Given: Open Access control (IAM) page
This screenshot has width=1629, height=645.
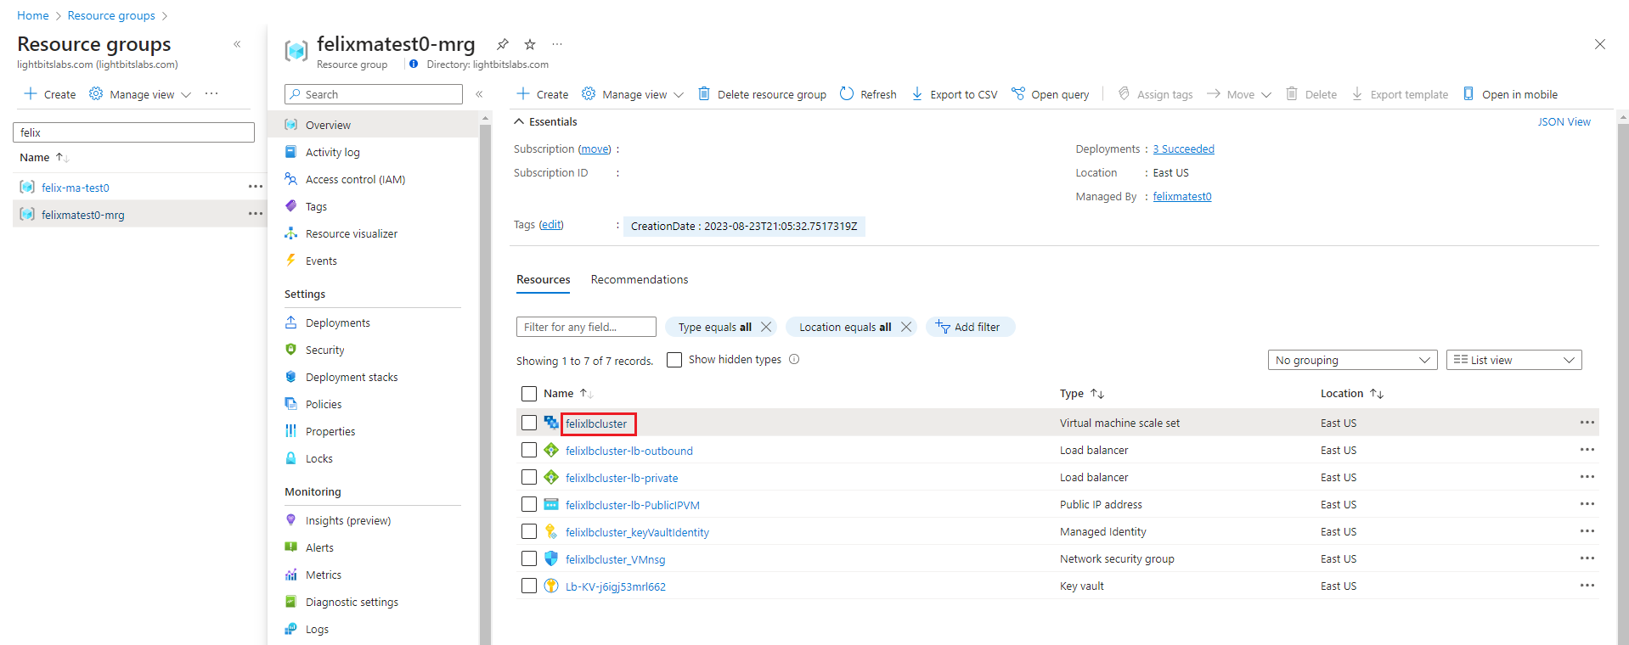Looking at the screenshot, I should (x=355, y=179).
